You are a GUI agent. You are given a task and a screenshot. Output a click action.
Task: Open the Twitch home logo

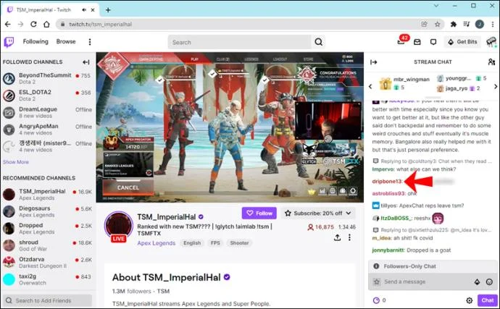coord(9,42)
